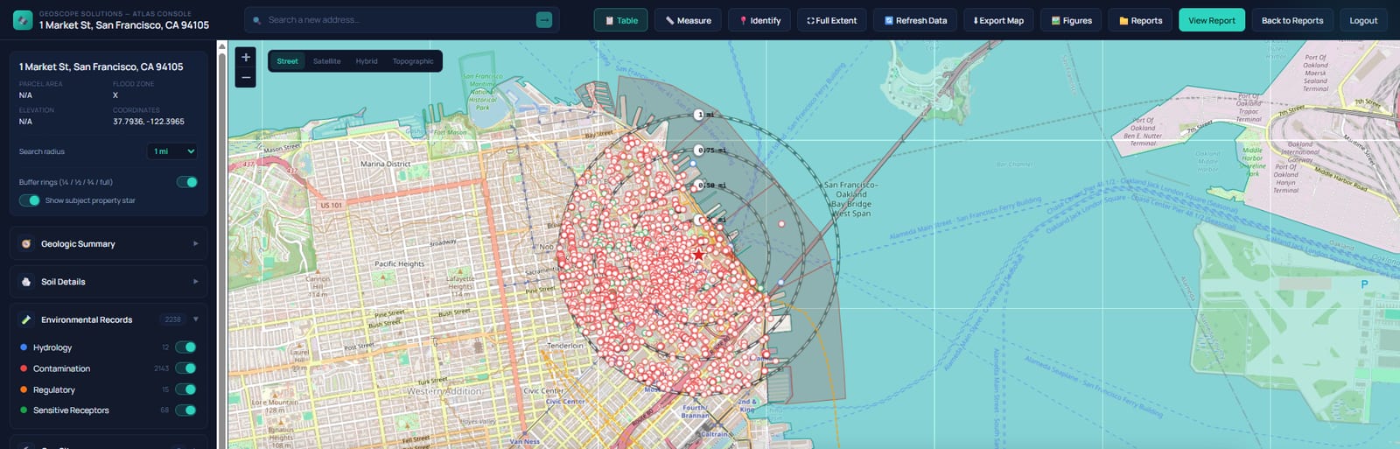This screenshot has width=1400, height=449.
Task: Switch to the Satellite basemap tab
Action: tap(326, 61)
